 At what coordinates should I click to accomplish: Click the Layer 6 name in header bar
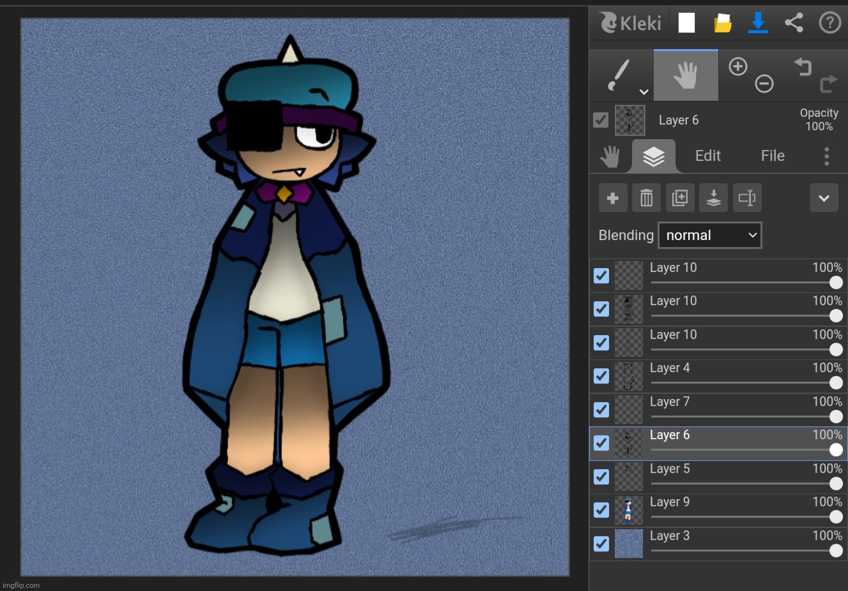coord(679,120)
